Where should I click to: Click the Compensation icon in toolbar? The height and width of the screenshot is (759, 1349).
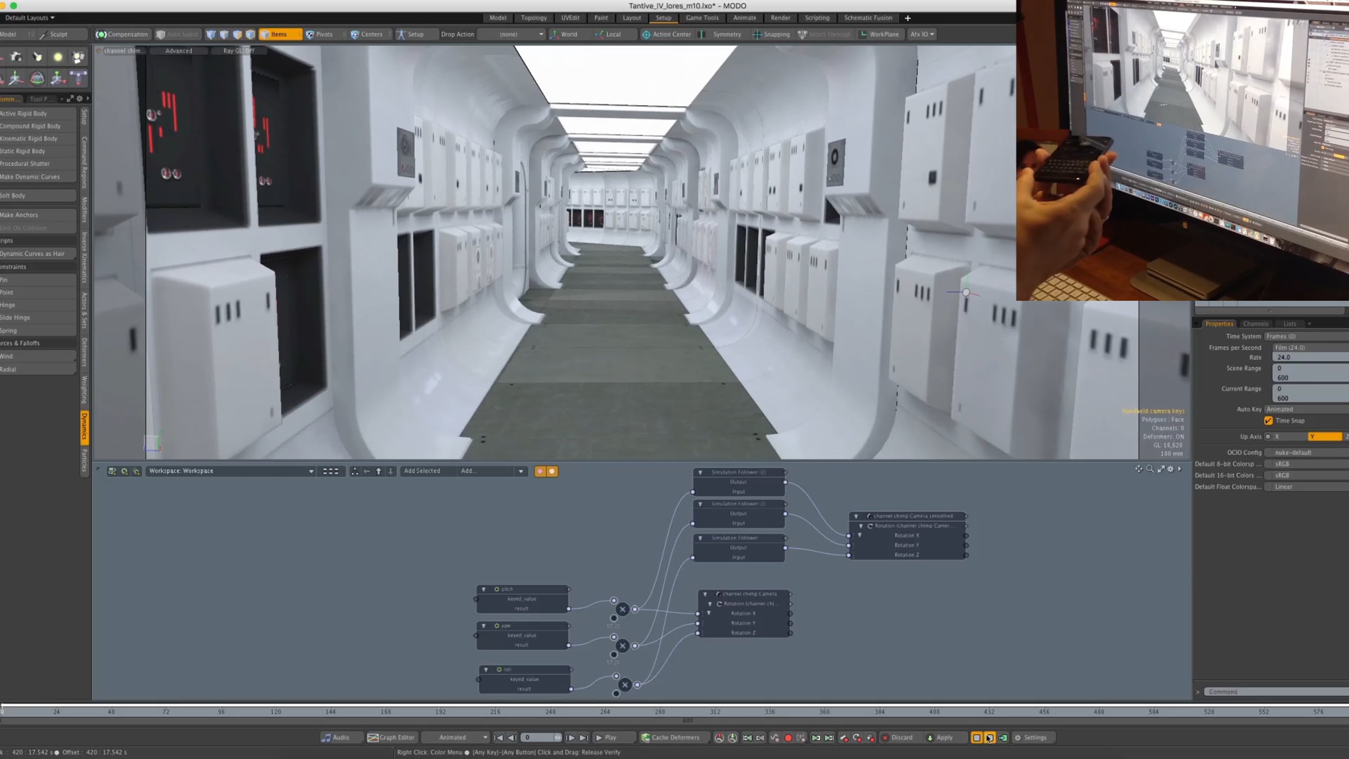[101, 34]
